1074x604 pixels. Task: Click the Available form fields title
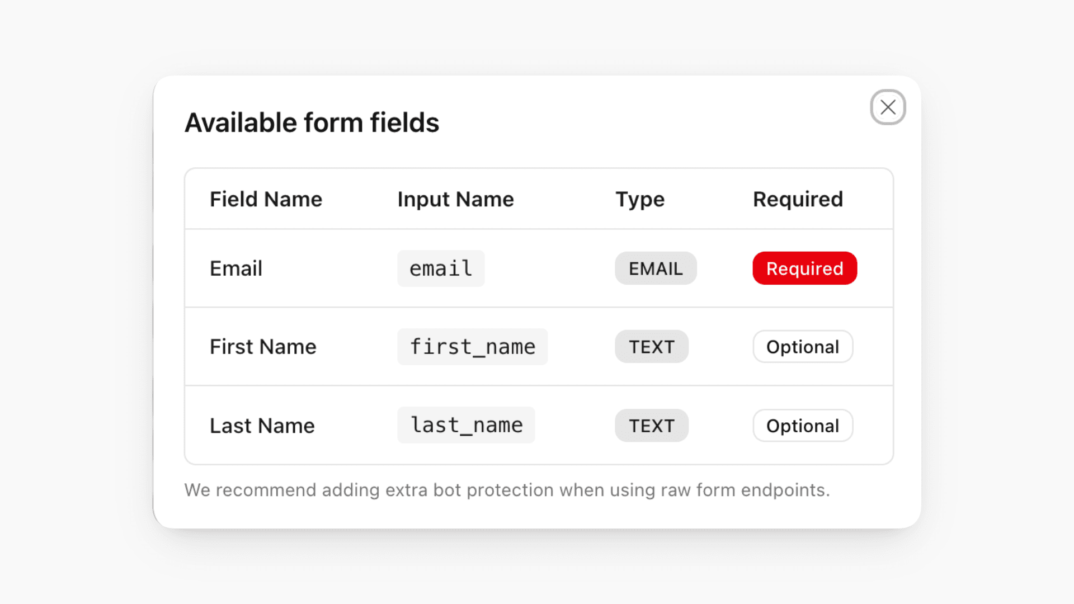click(x=312, y=122)
